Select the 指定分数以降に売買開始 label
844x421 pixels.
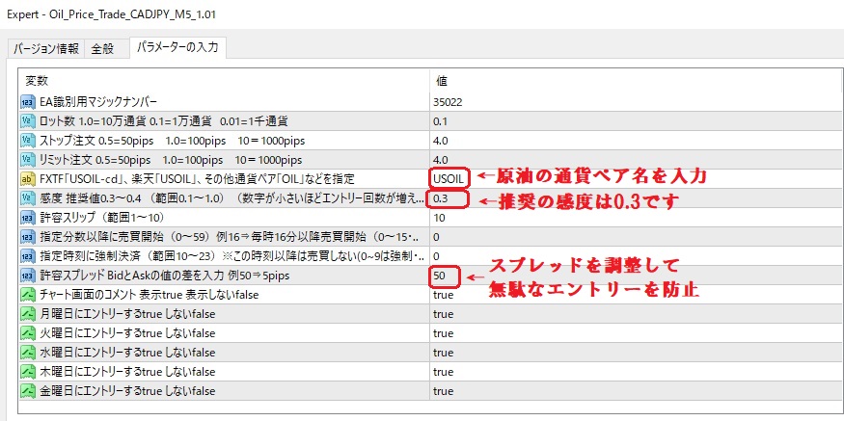click(230, 237)
